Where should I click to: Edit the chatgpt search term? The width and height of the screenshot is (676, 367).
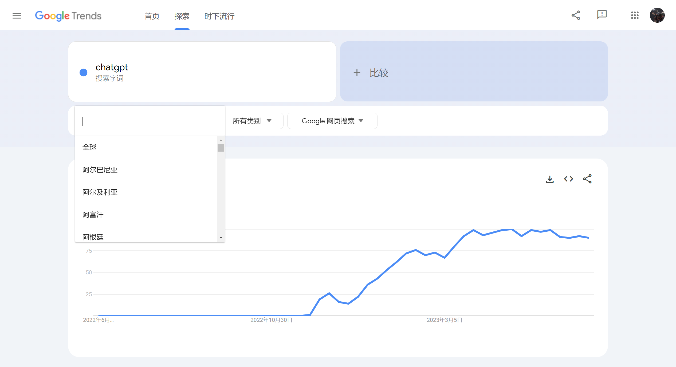pos(112,67)
